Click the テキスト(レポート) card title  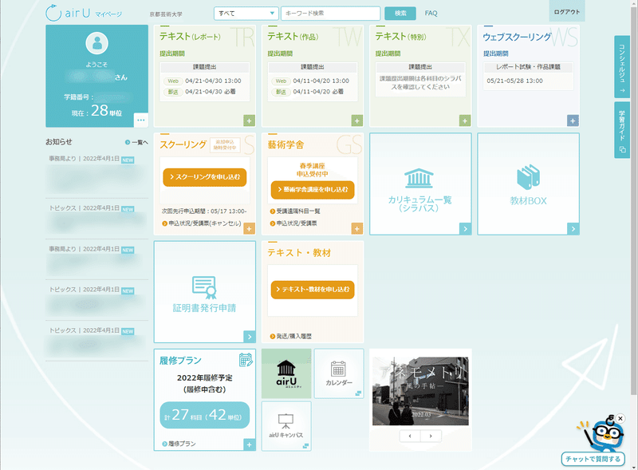pos(190,37)
